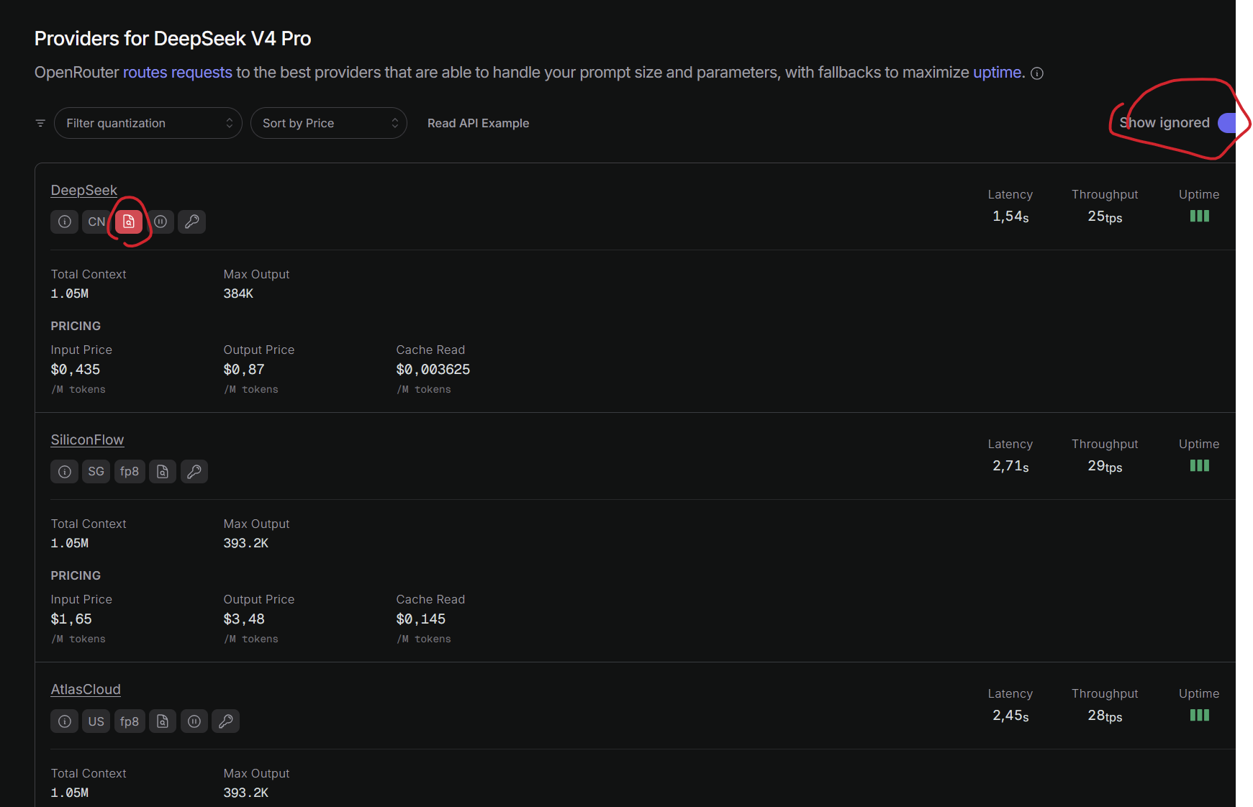Click AtlasCloud's green uptime bars
Screen dimensions: 1253x807
click(x=1199, y=715)
